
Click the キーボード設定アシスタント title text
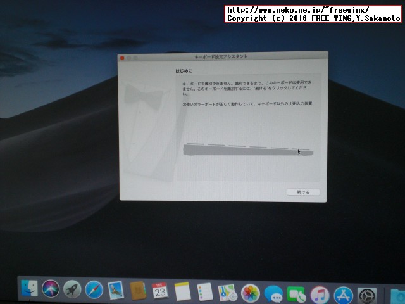tap(221, 56)
